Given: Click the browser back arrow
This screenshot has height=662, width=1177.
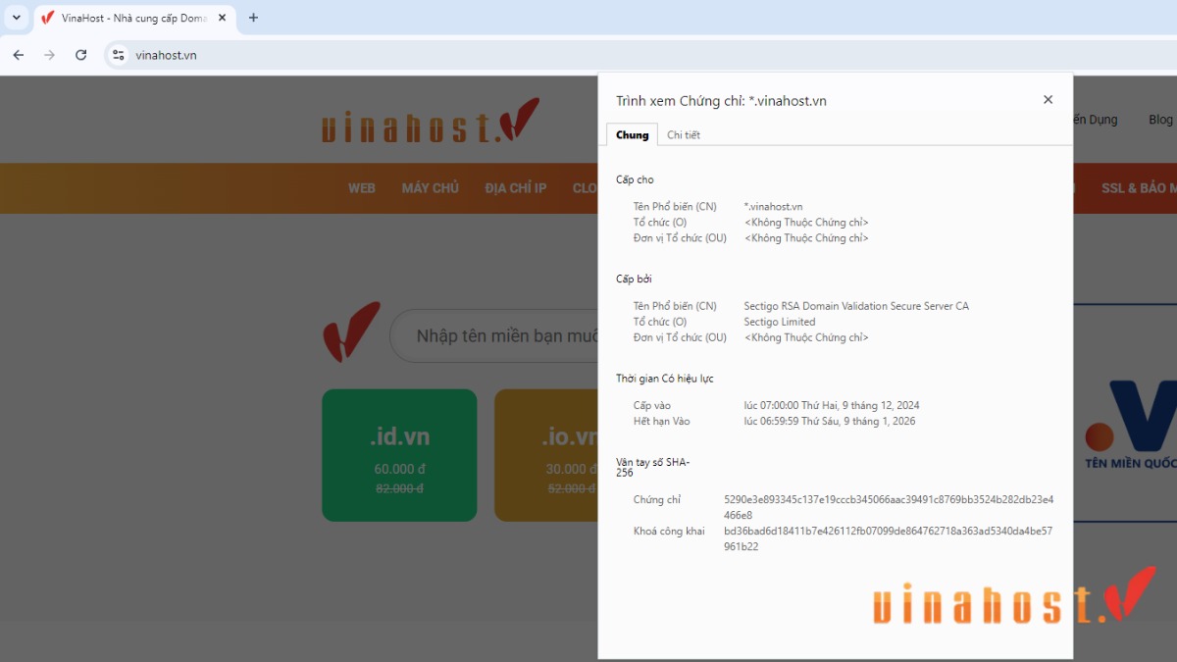Looking at the screenshot, I should click(18, 55).
